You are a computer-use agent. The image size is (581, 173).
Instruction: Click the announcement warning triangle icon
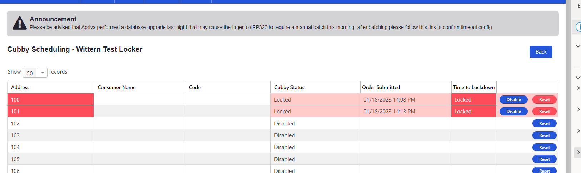pyautogui.click(x=19, y=23)
